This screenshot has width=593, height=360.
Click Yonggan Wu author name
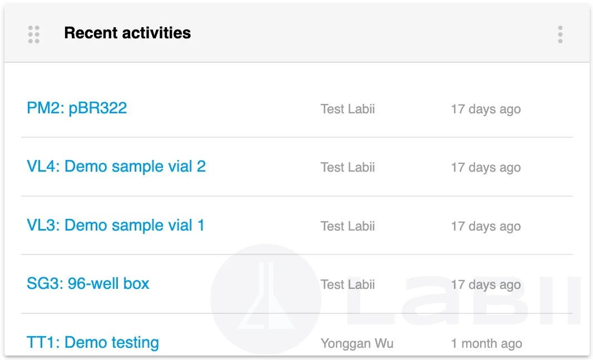[x=357, y=343]
